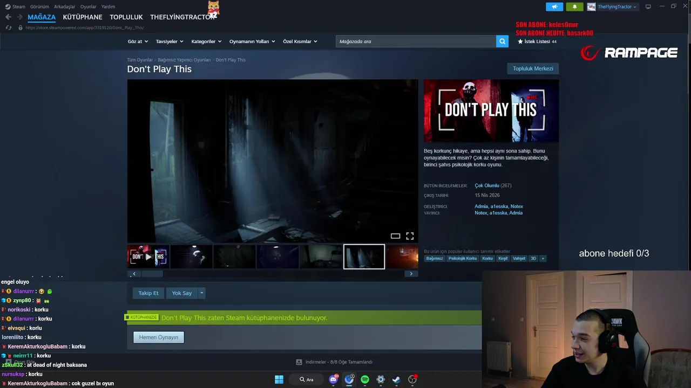The image size is (691, 388).
Task: Open Spotify from the taskbar
Action: coord(365,379)
